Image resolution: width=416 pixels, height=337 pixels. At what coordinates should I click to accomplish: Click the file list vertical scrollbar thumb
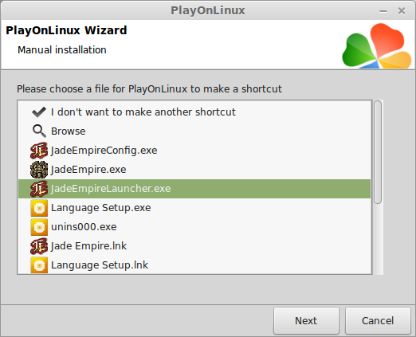pos(378,152)
